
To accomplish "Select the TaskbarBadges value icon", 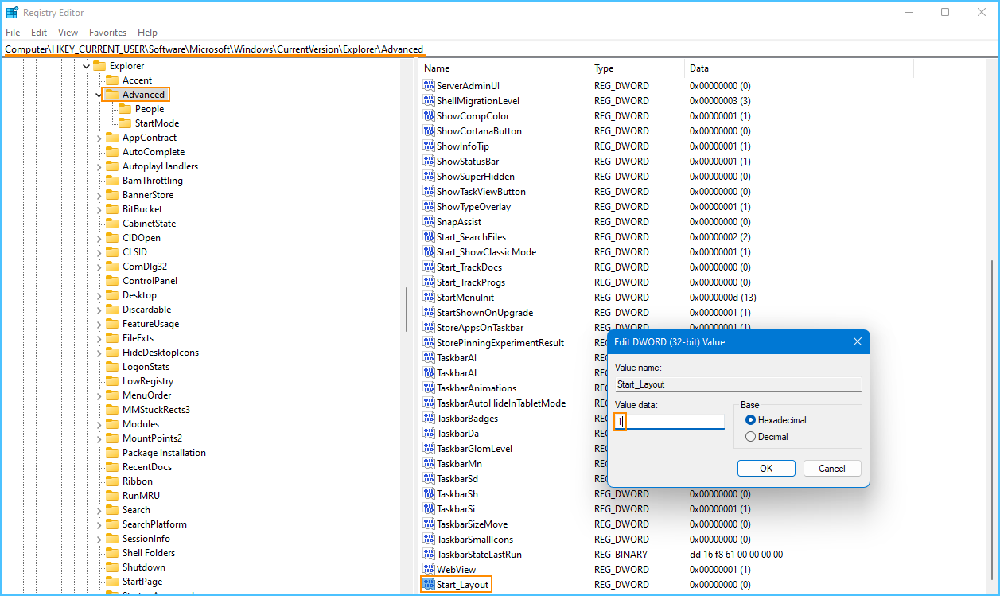I will [x=429, y=419].
